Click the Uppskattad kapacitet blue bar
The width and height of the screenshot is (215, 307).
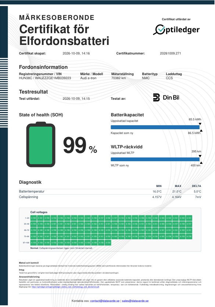click(155, 127)
